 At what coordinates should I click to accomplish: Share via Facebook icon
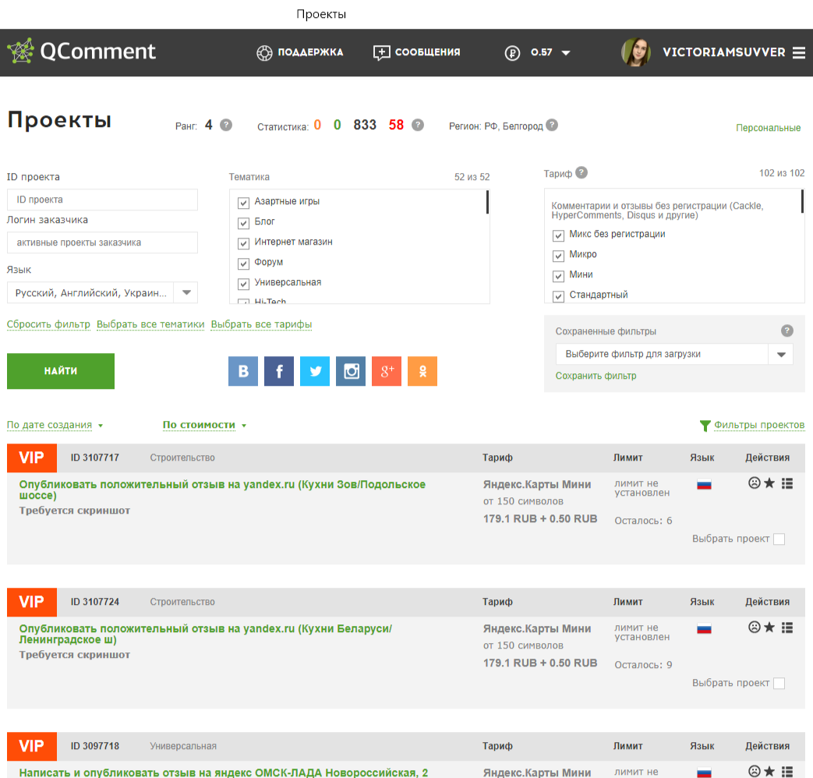(x=279, y=371)
